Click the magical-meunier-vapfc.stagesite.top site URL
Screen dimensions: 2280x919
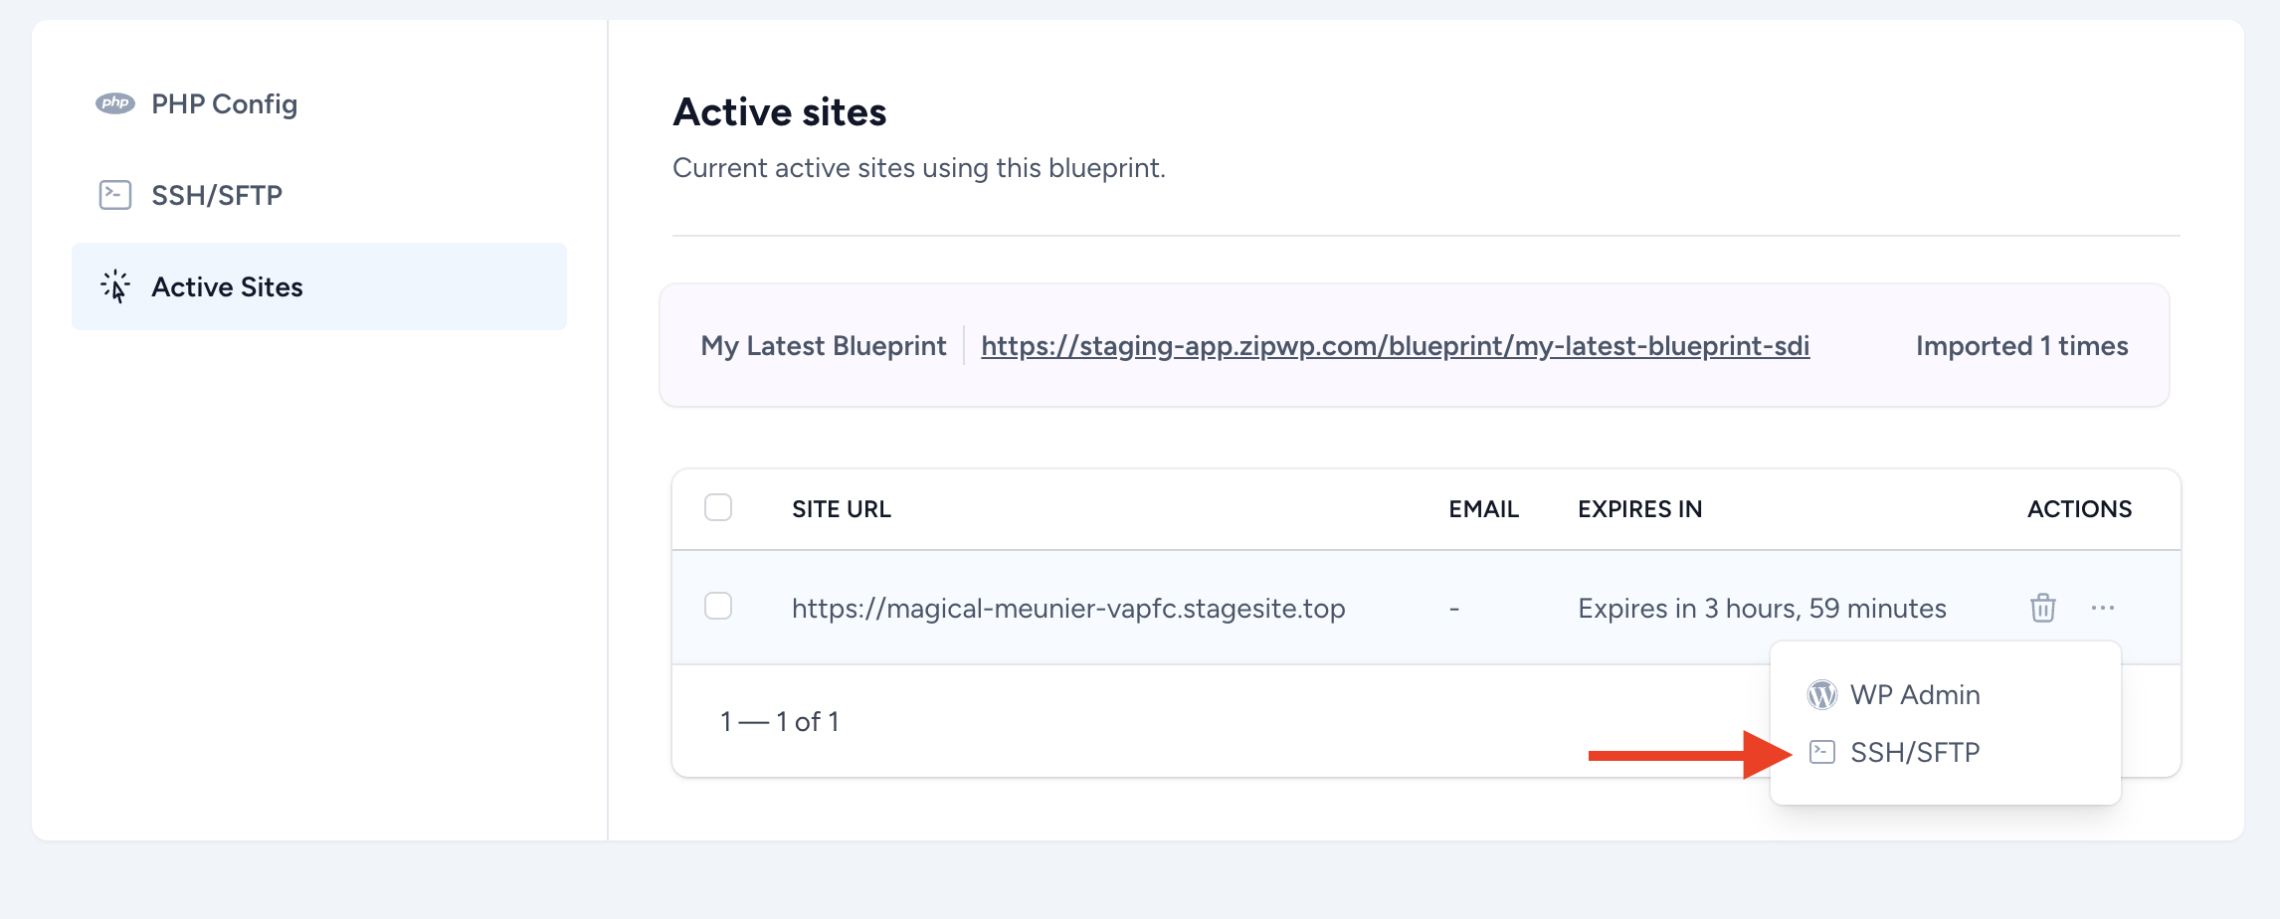(x=1068, y=608)
